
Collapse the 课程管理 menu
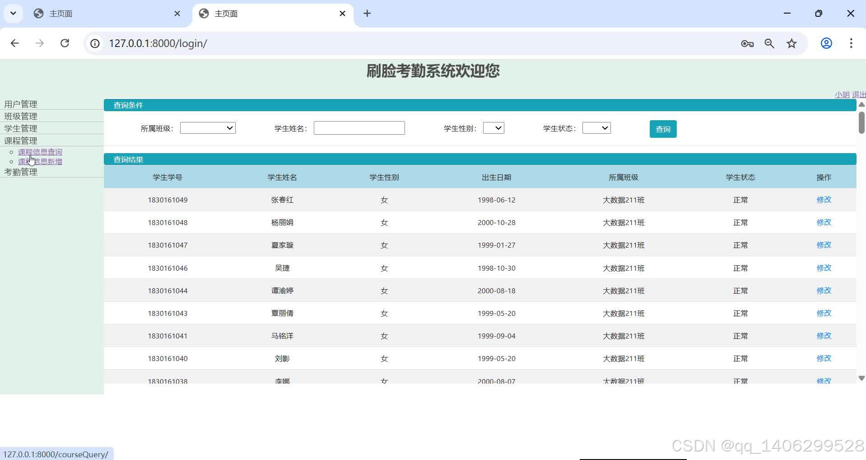[21, 141]
